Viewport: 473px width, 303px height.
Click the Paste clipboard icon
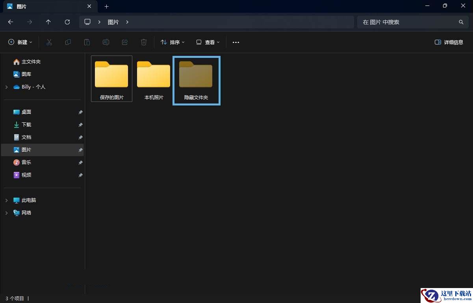(x=87, y=42)
